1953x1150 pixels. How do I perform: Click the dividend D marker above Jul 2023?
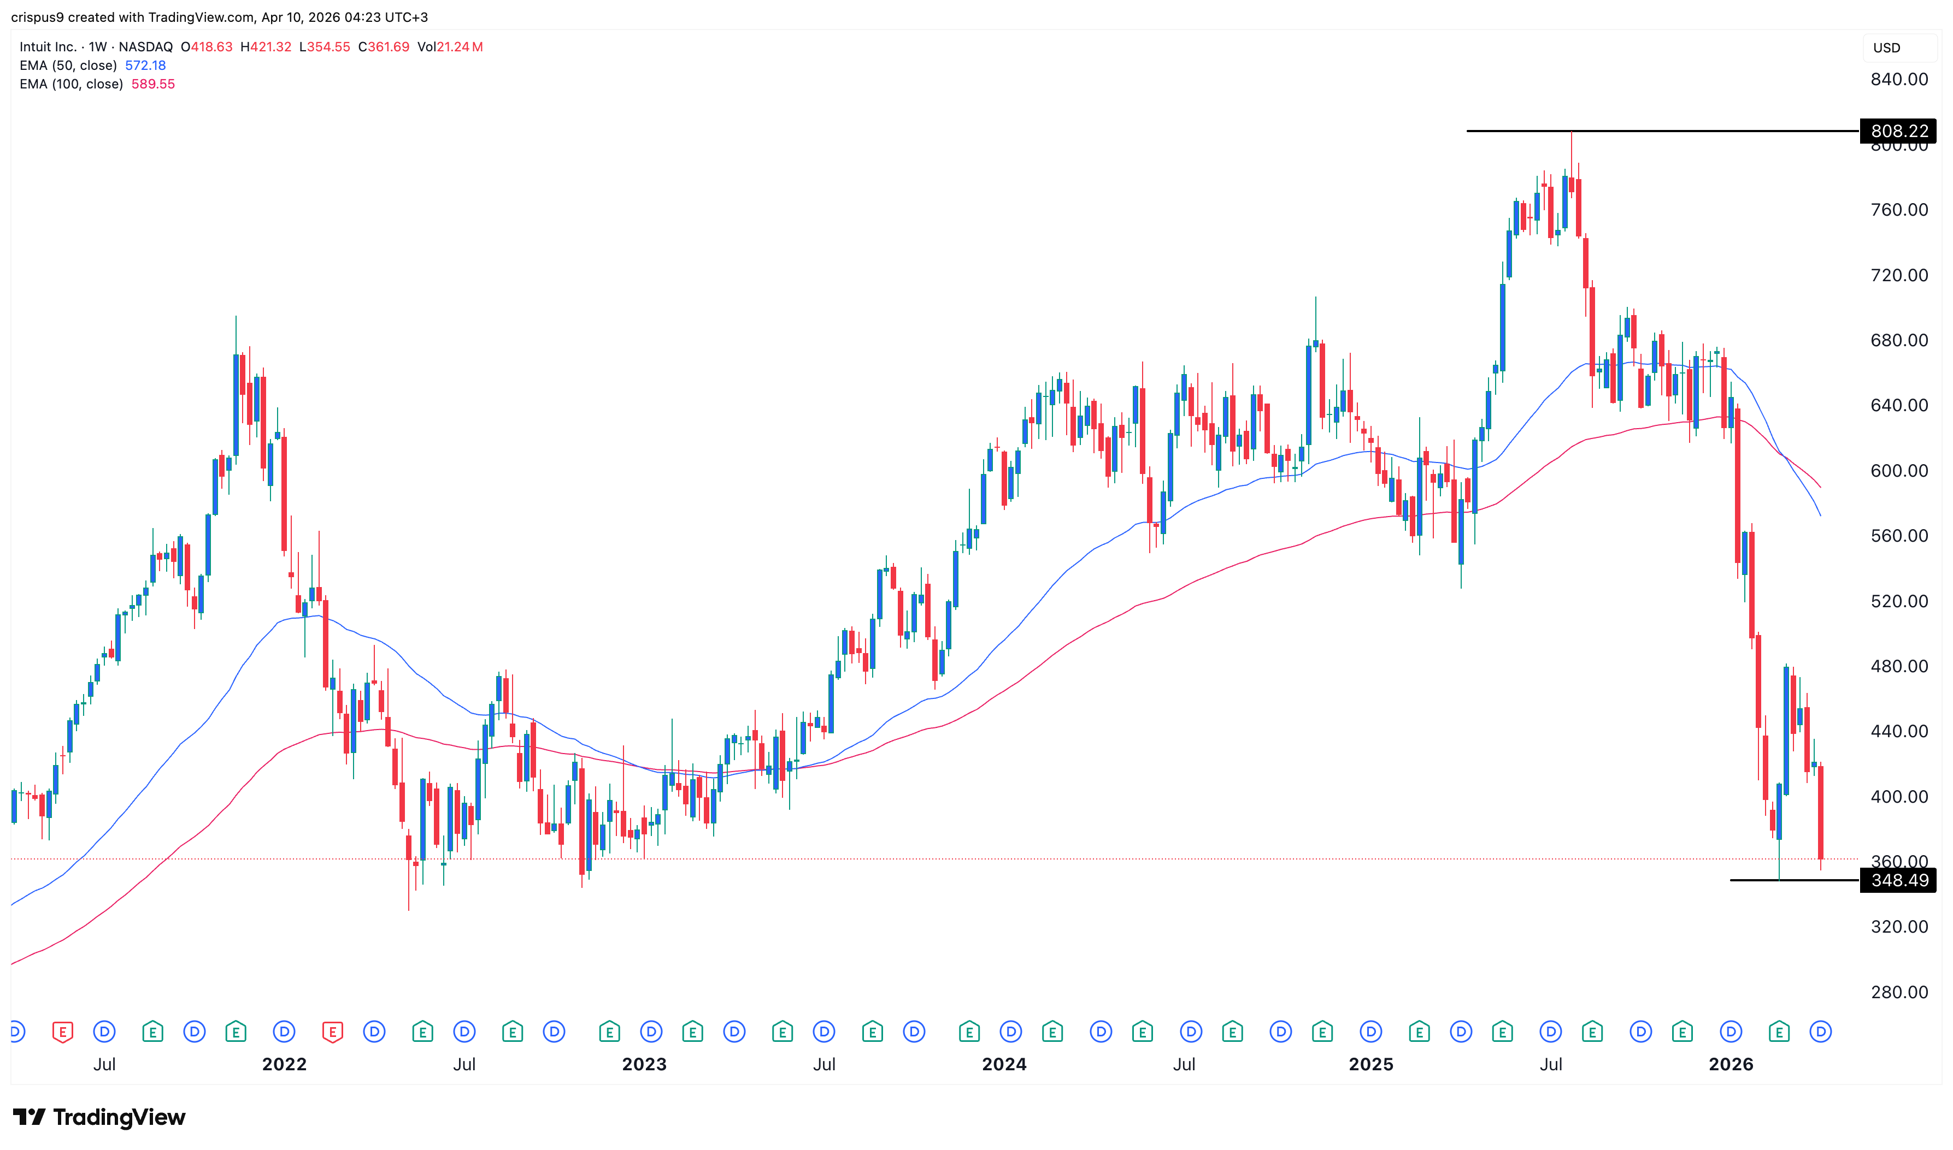[x=824, y=1032]
